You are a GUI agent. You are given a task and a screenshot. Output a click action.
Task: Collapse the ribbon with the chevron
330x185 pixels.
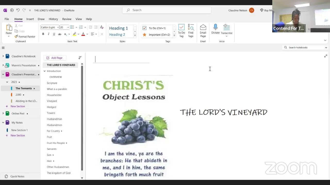[x=325, y=40]
